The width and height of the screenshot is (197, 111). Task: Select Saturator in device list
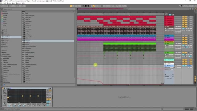pos(28,78)
